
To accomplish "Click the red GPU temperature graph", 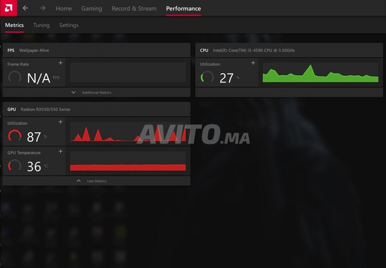I will (x=128, y=166).
